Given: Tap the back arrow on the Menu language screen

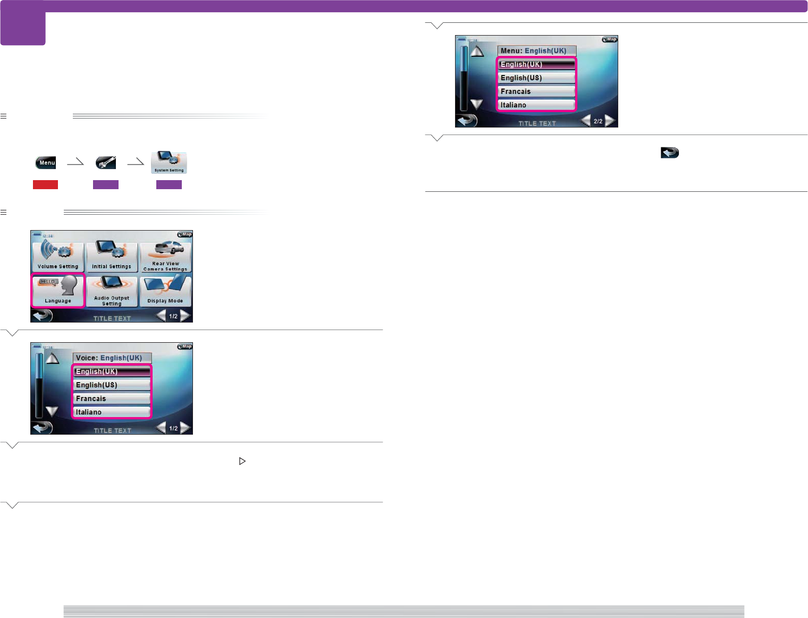Looking at the screenshot, I should pos(467,121).
